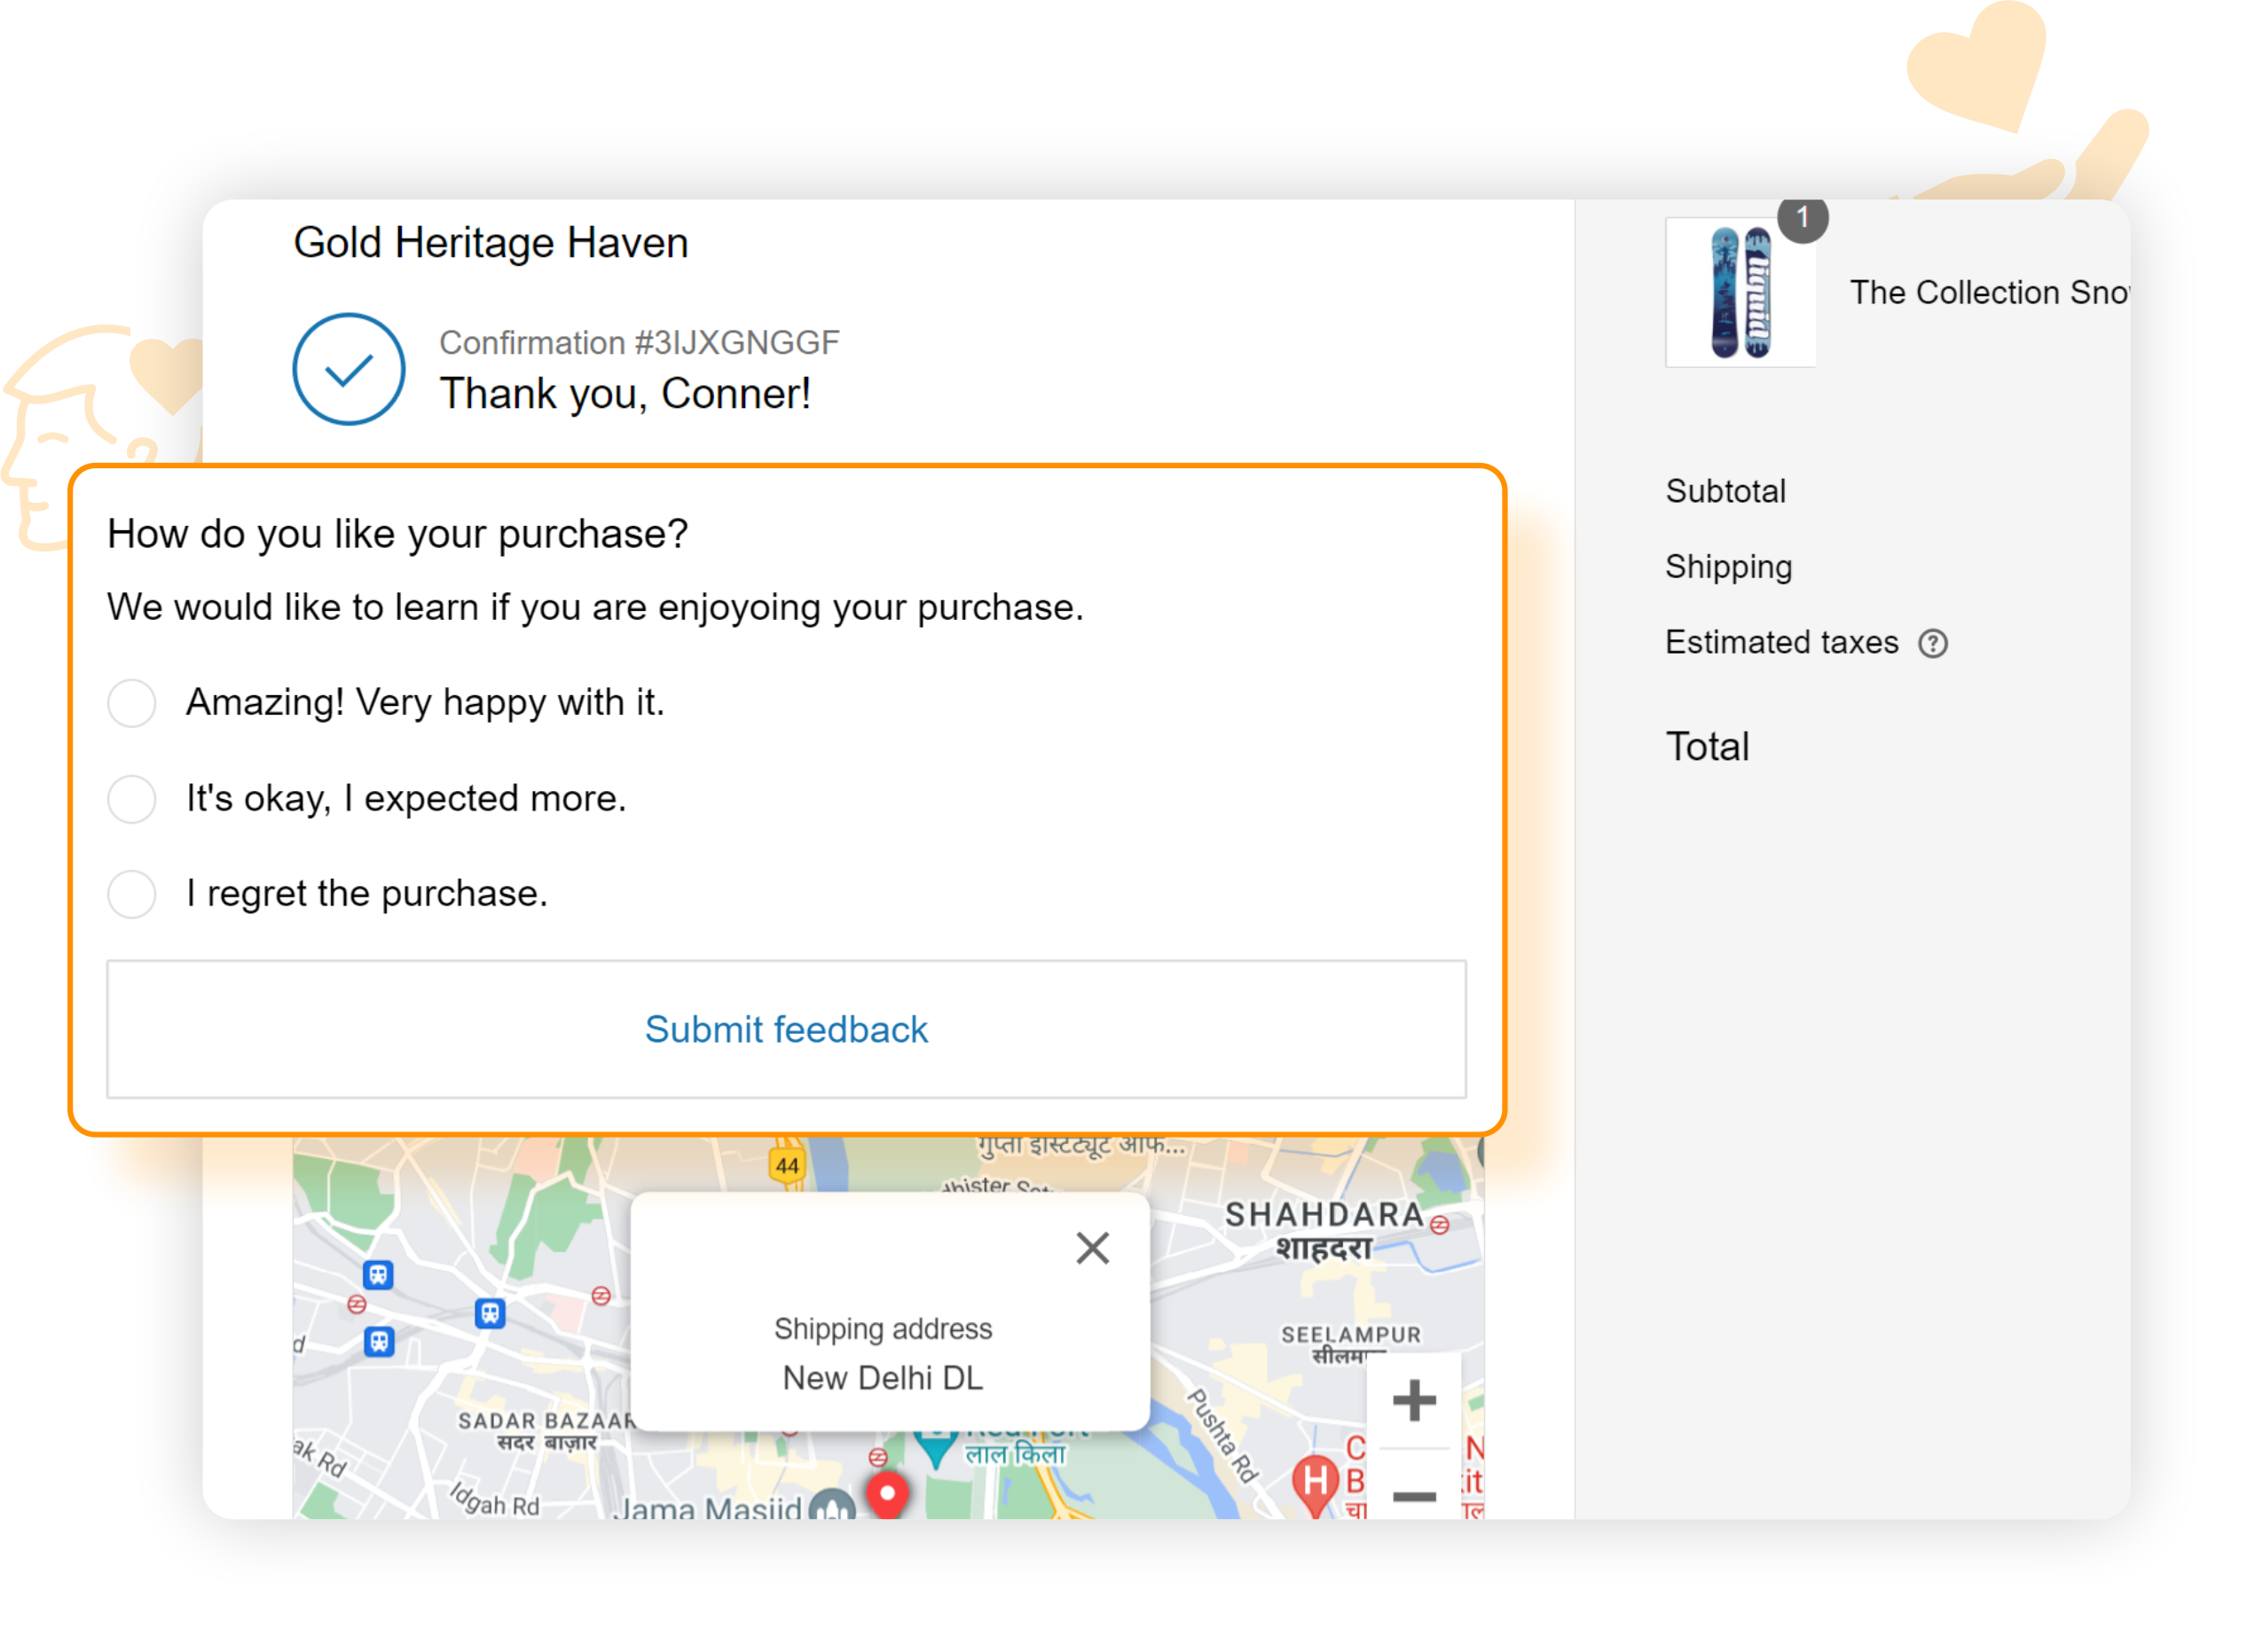The image size is (2263, 1652).
Task: Select 'I regret the purchase.' option
Action: (131, 894)
